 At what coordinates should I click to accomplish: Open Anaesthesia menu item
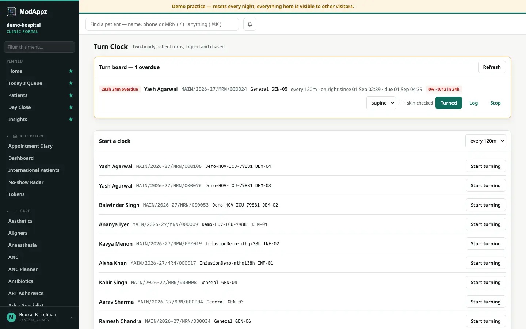click(22, 245)
